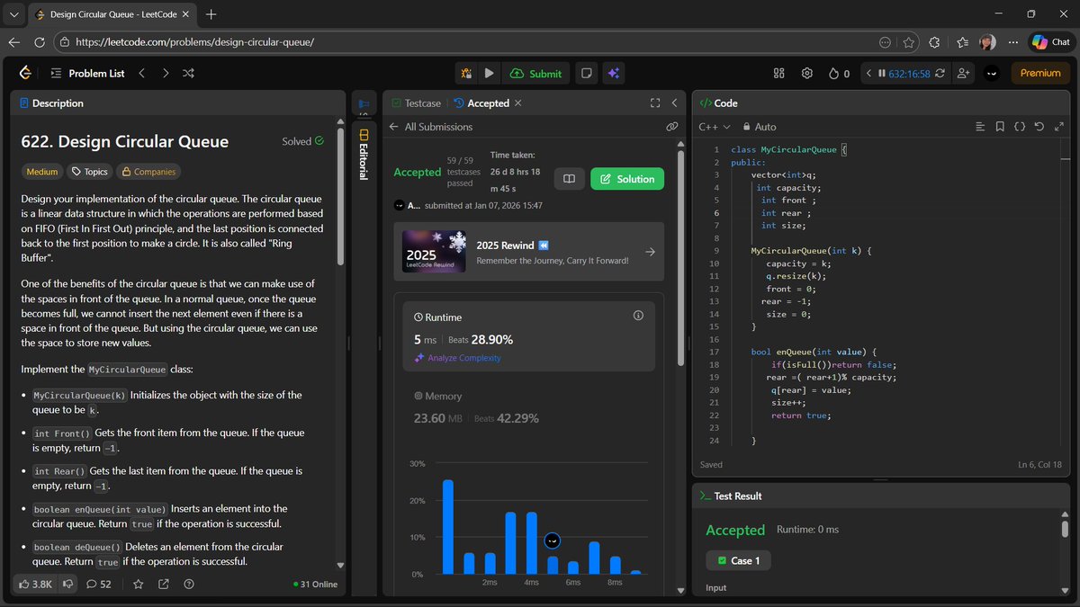Viewport: 1080px width, 607px height.
Task: Click the Premium button
Action: tap(1040, 74)
